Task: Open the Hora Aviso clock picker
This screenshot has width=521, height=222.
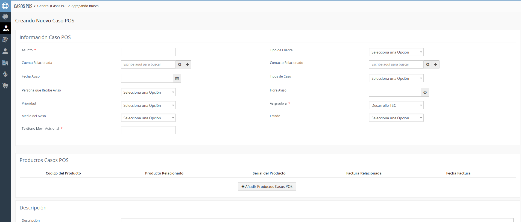Action: click(x=425, y=92)
